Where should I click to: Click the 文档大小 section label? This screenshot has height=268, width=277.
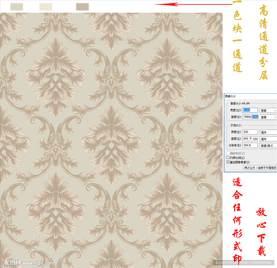pos(236,125)
